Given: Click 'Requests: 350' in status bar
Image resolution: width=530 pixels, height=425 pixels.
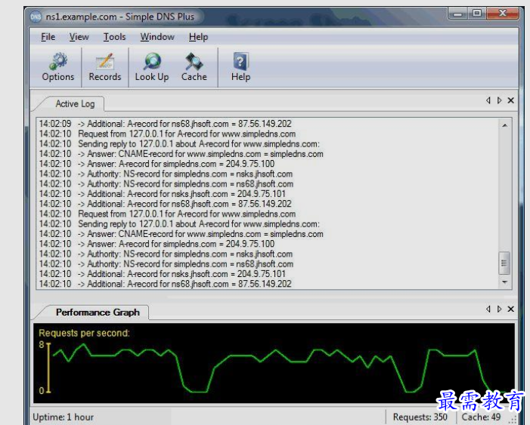Looking at the screenshot, I should point(420,417).
